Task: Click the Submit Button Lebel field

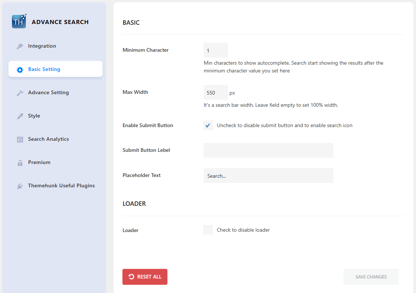Action: click(x=268, y=150)
